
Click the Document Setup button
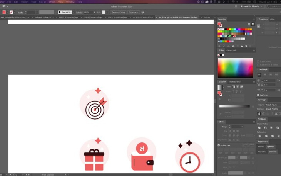[118, 12]
